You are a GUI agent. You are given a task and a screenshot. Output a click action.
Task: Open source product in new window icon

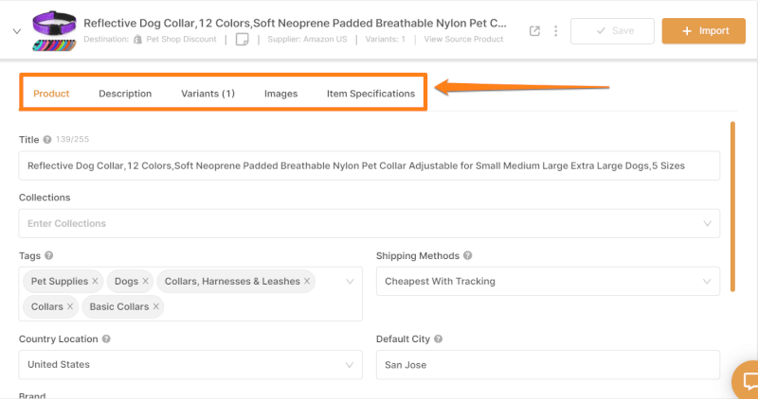coord(534,31)
